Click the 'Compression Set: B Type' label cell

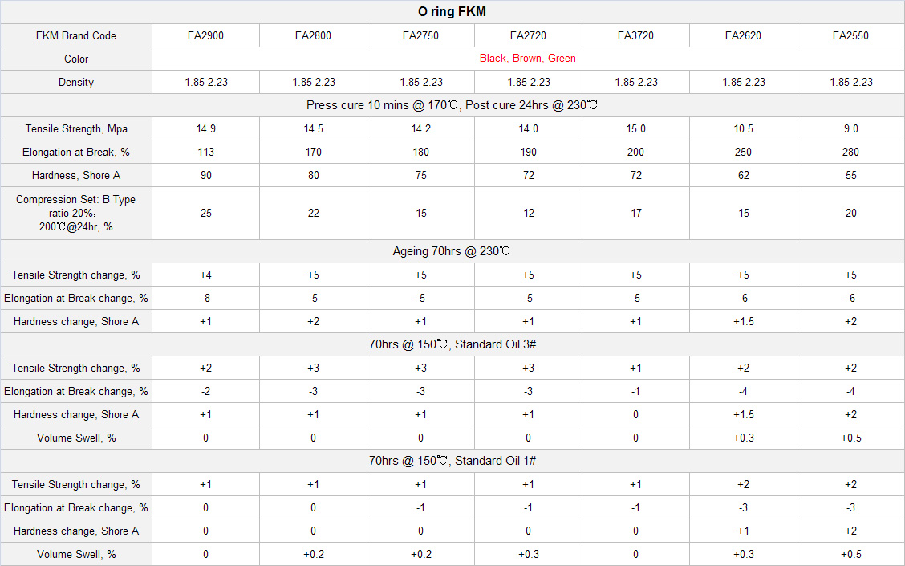coord(76,213)
